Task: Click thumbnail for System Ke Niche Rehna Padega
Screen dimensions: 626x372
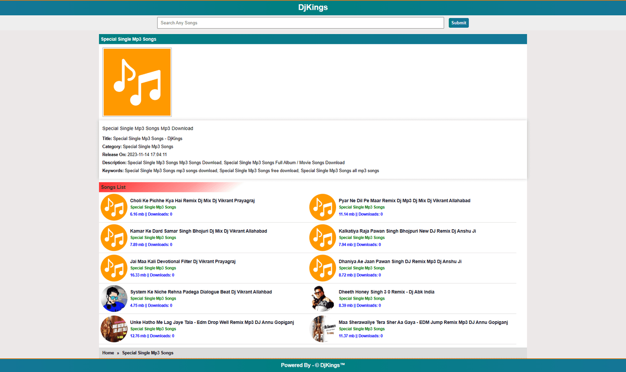Action: click(x=114, y=299)
